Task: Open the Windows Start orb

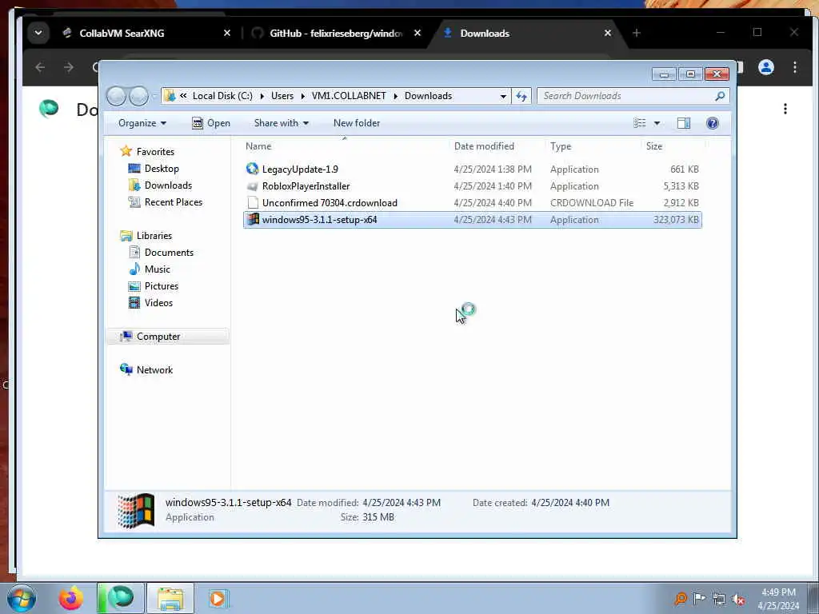Action: point(22,598)
